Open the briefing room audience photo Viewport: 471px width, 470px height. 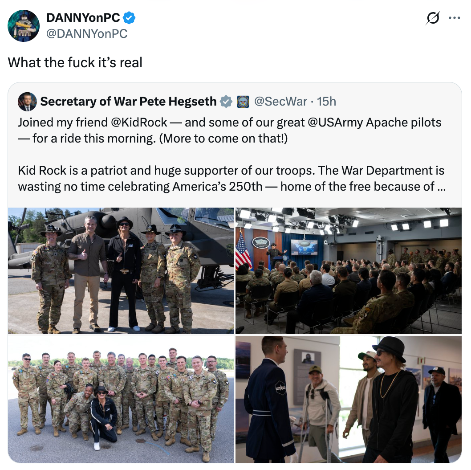349,271
